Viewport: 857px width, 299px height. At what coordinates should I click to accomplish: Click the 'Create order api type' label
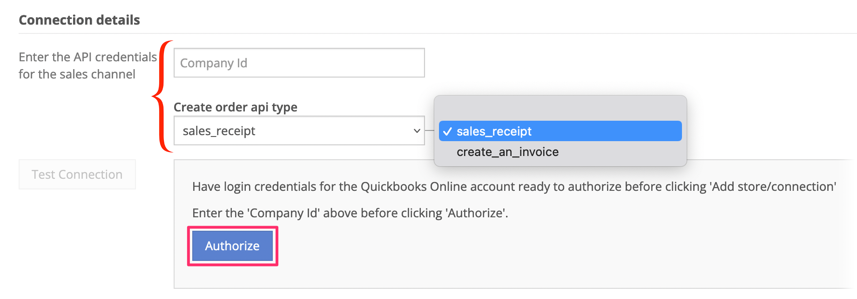(x=236, y=107)
